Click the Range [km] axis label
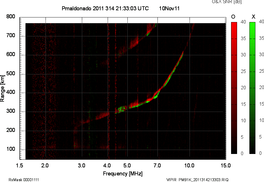This screenshot has height=182, width=264. point(2,88)
